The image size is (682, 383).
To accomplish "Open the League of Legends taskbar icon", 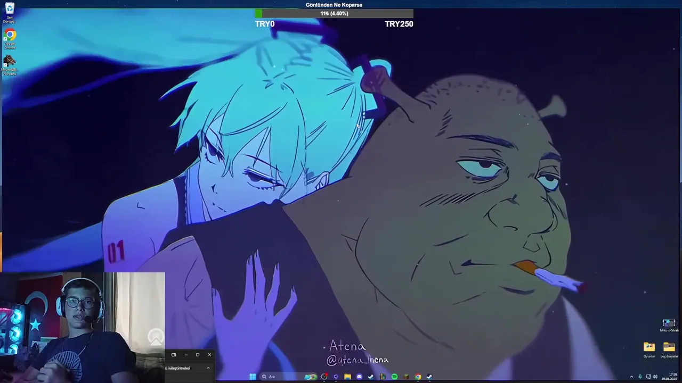I will tap(383, 377).
